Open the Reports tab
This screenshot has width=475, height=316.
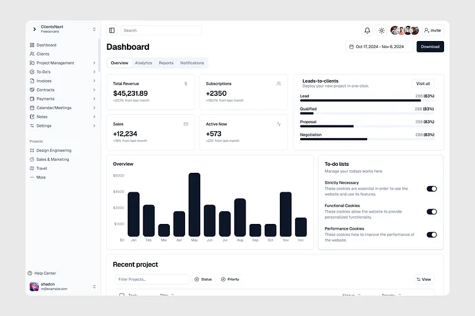[166, 63]
